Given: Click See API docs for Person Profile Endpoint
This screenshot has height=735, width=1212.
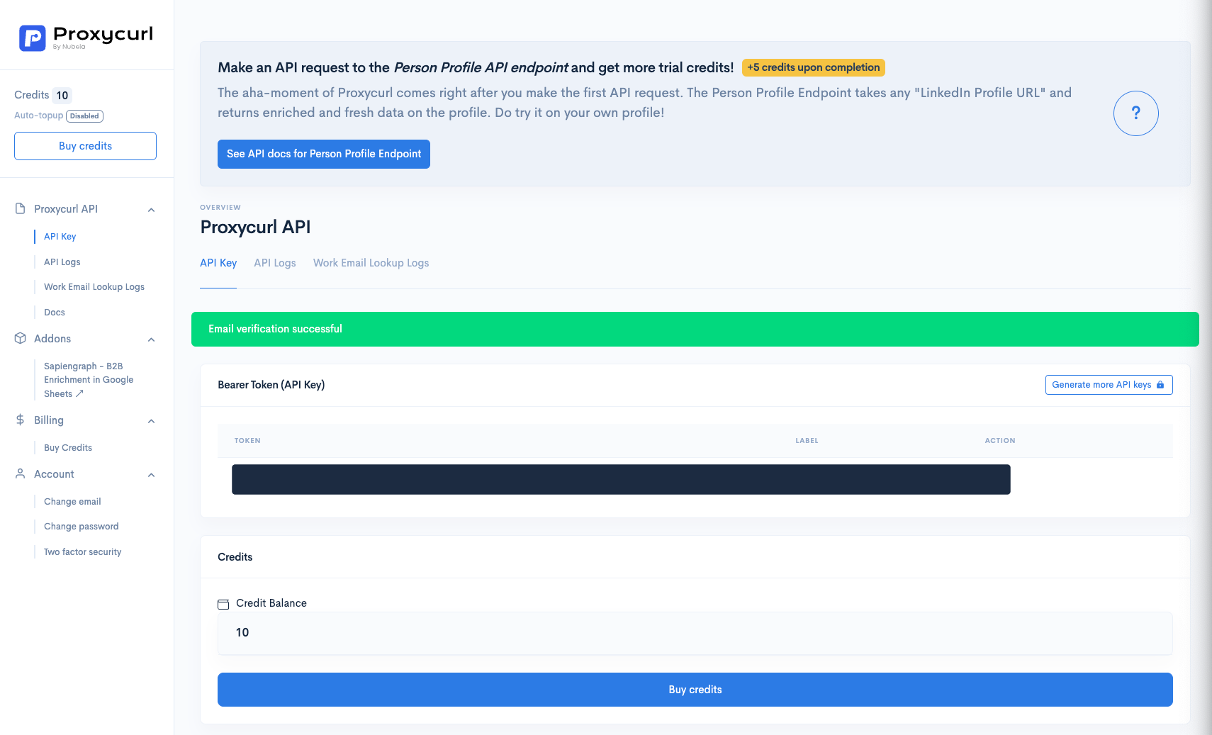Looking at the screenshot, I should [x=324, y=154].
